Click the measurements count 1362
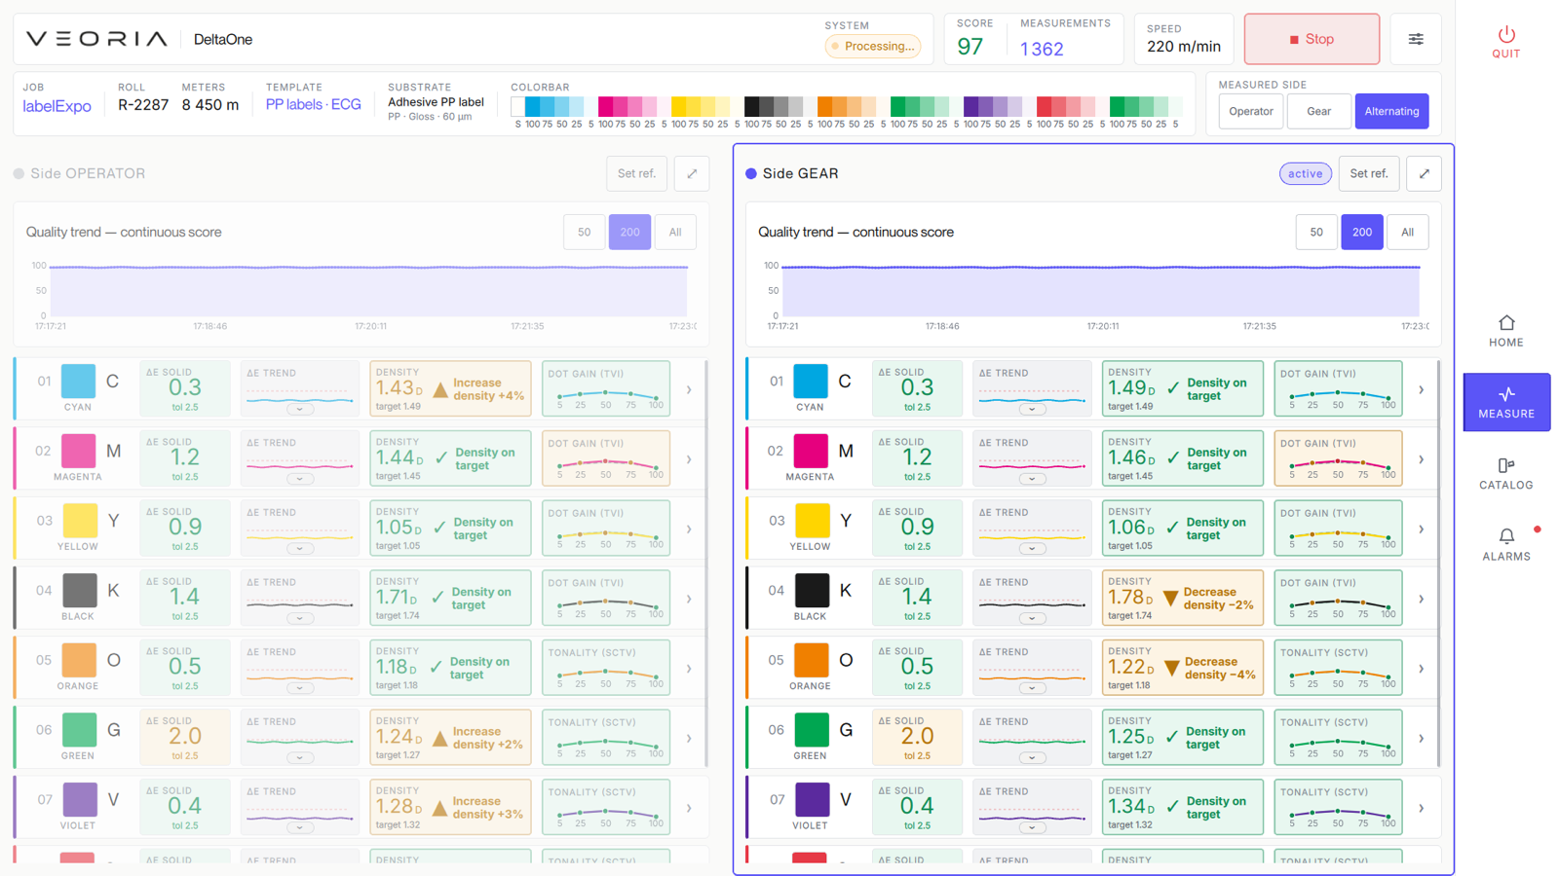The width and height of the screenshot is (1559, 876). click(1042, 49)
